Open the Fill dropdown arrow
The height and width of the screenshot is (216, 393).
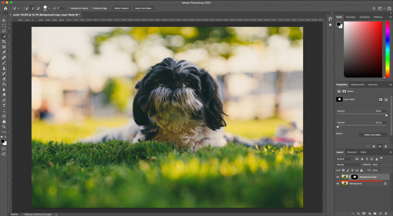(x=380, y=170)
